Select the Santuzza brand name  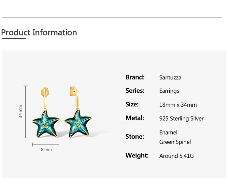pos(170,77)
